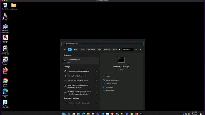Click the clock showing Tuesday
Viewport: 205px width, 115px height.
[x=194, y=113]
